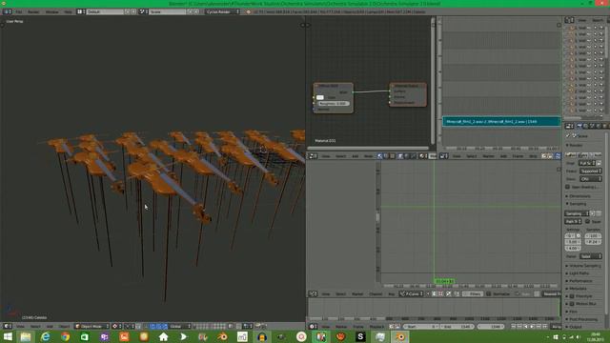Viewport: 610px width, 343px height.
Task: Adjust the Roughness slider on the Diffuse node
Action: [333, 104]
